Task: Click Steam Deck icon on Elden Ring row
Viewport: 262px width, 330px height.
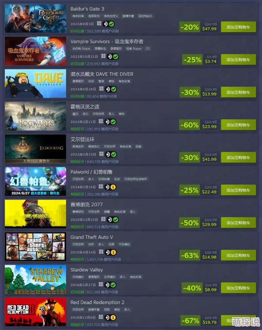Action: [108, 155]
